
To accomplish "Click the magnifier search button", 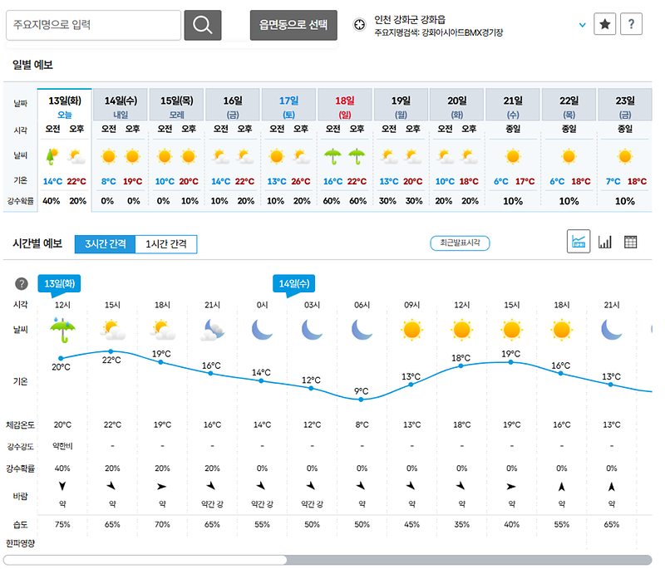I will [x=202, y=25].
